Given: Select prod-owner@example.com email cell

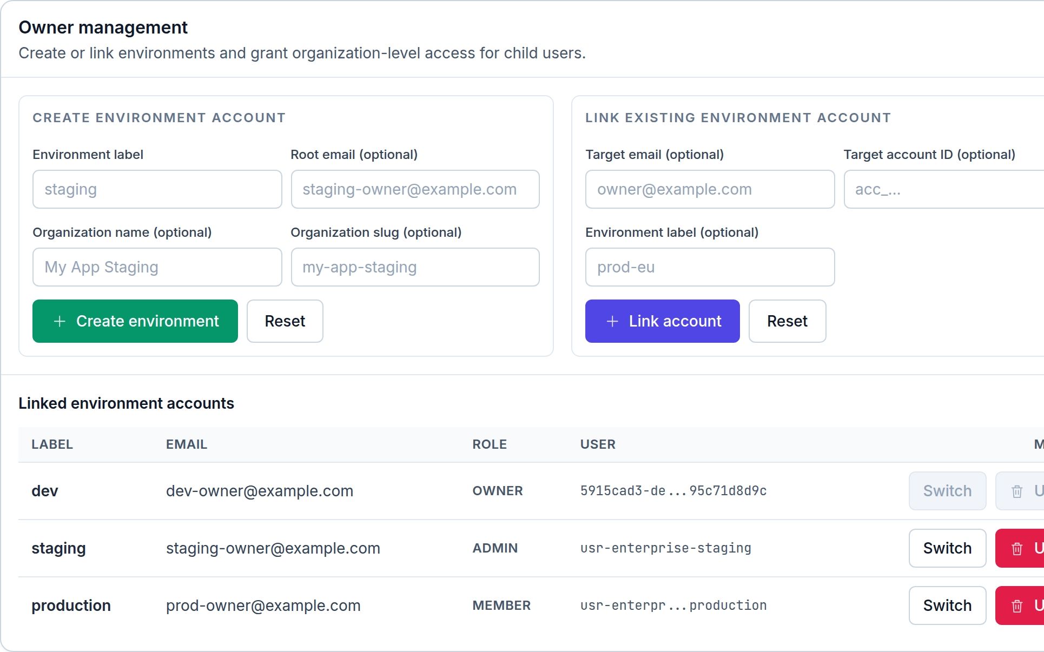Looking at the screenshot, I should pos(263,606).
